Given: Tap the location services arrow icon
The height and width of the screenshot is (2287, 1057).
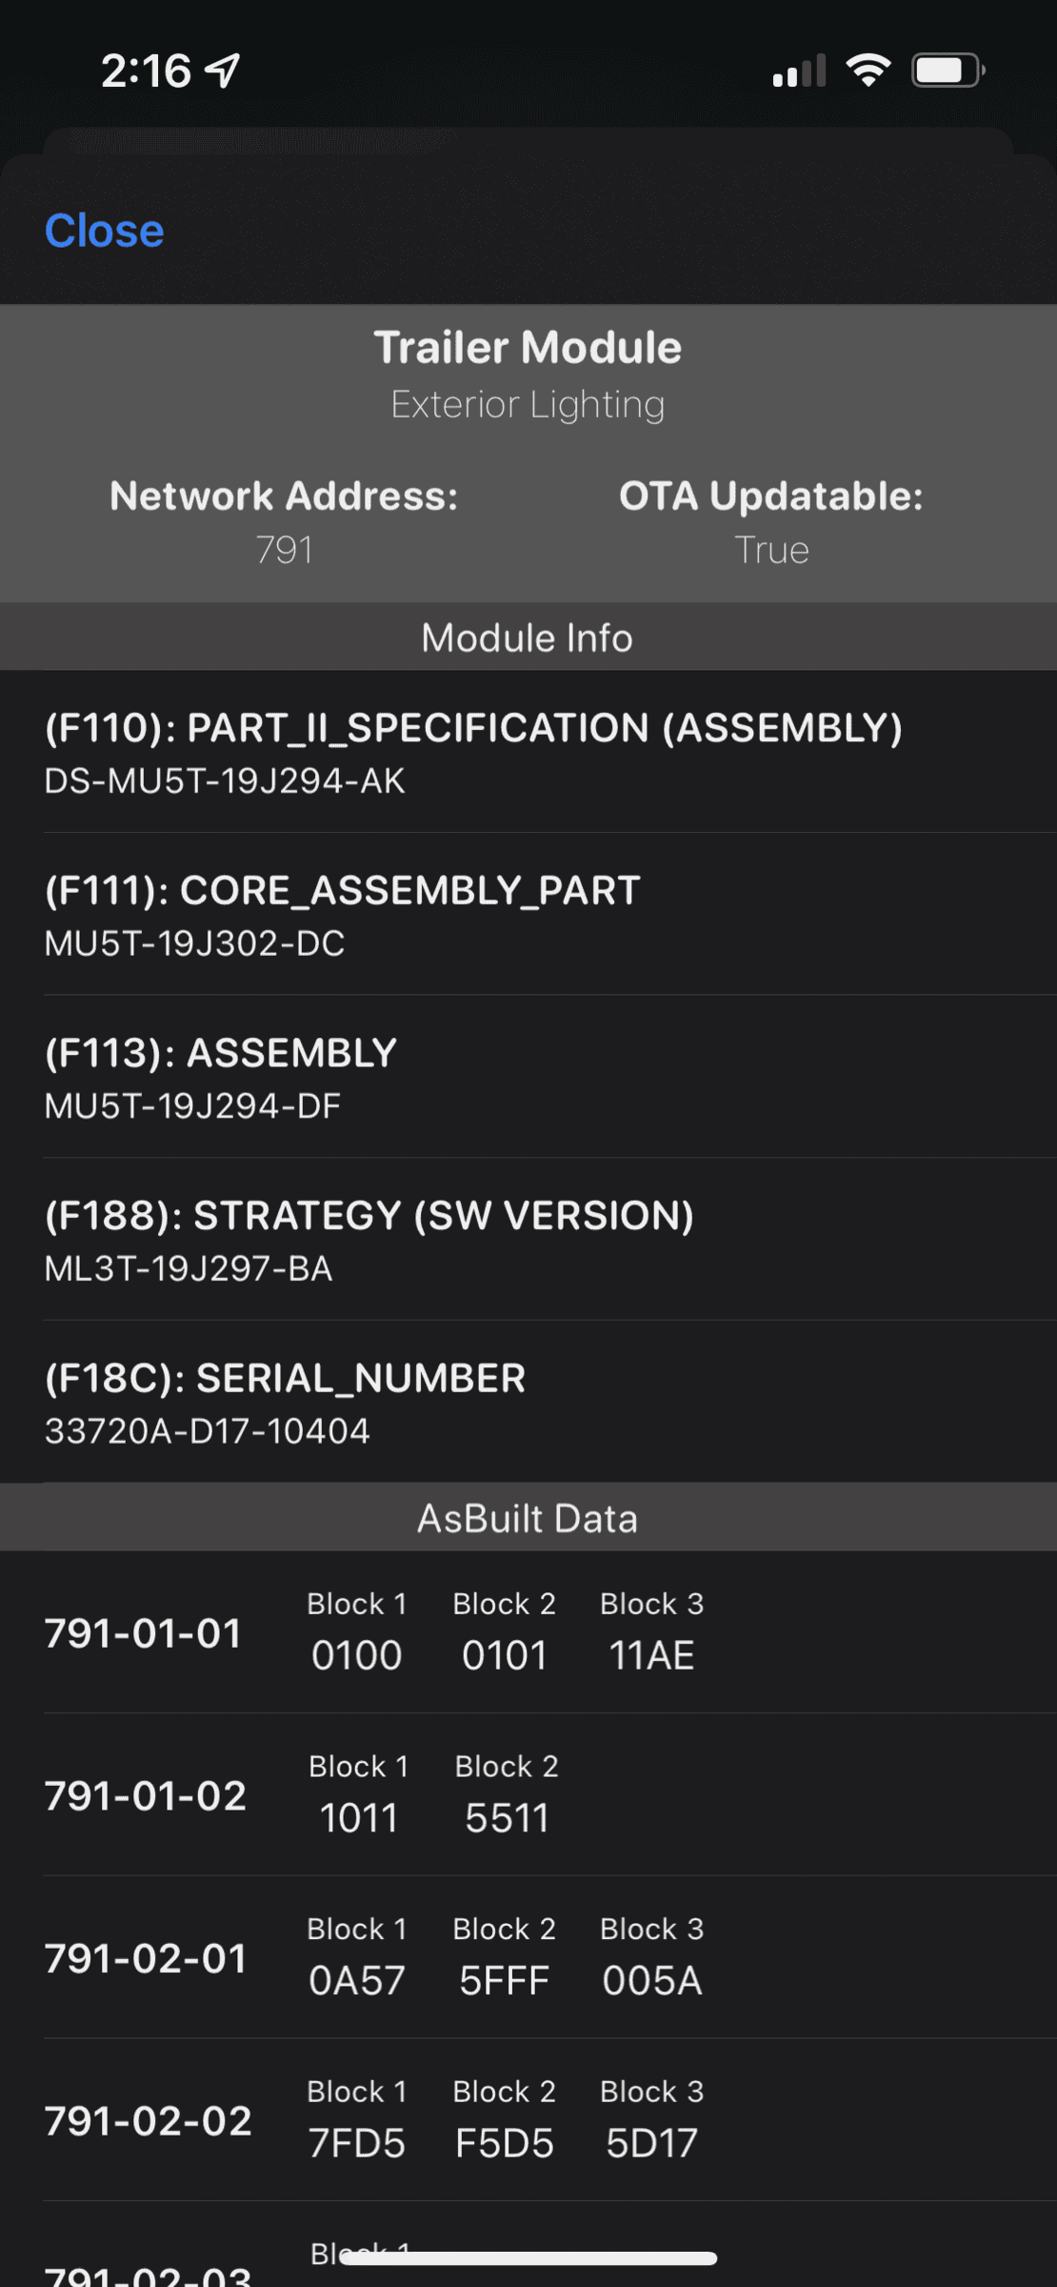Looking at the screenshot, I should click(220, 67).
